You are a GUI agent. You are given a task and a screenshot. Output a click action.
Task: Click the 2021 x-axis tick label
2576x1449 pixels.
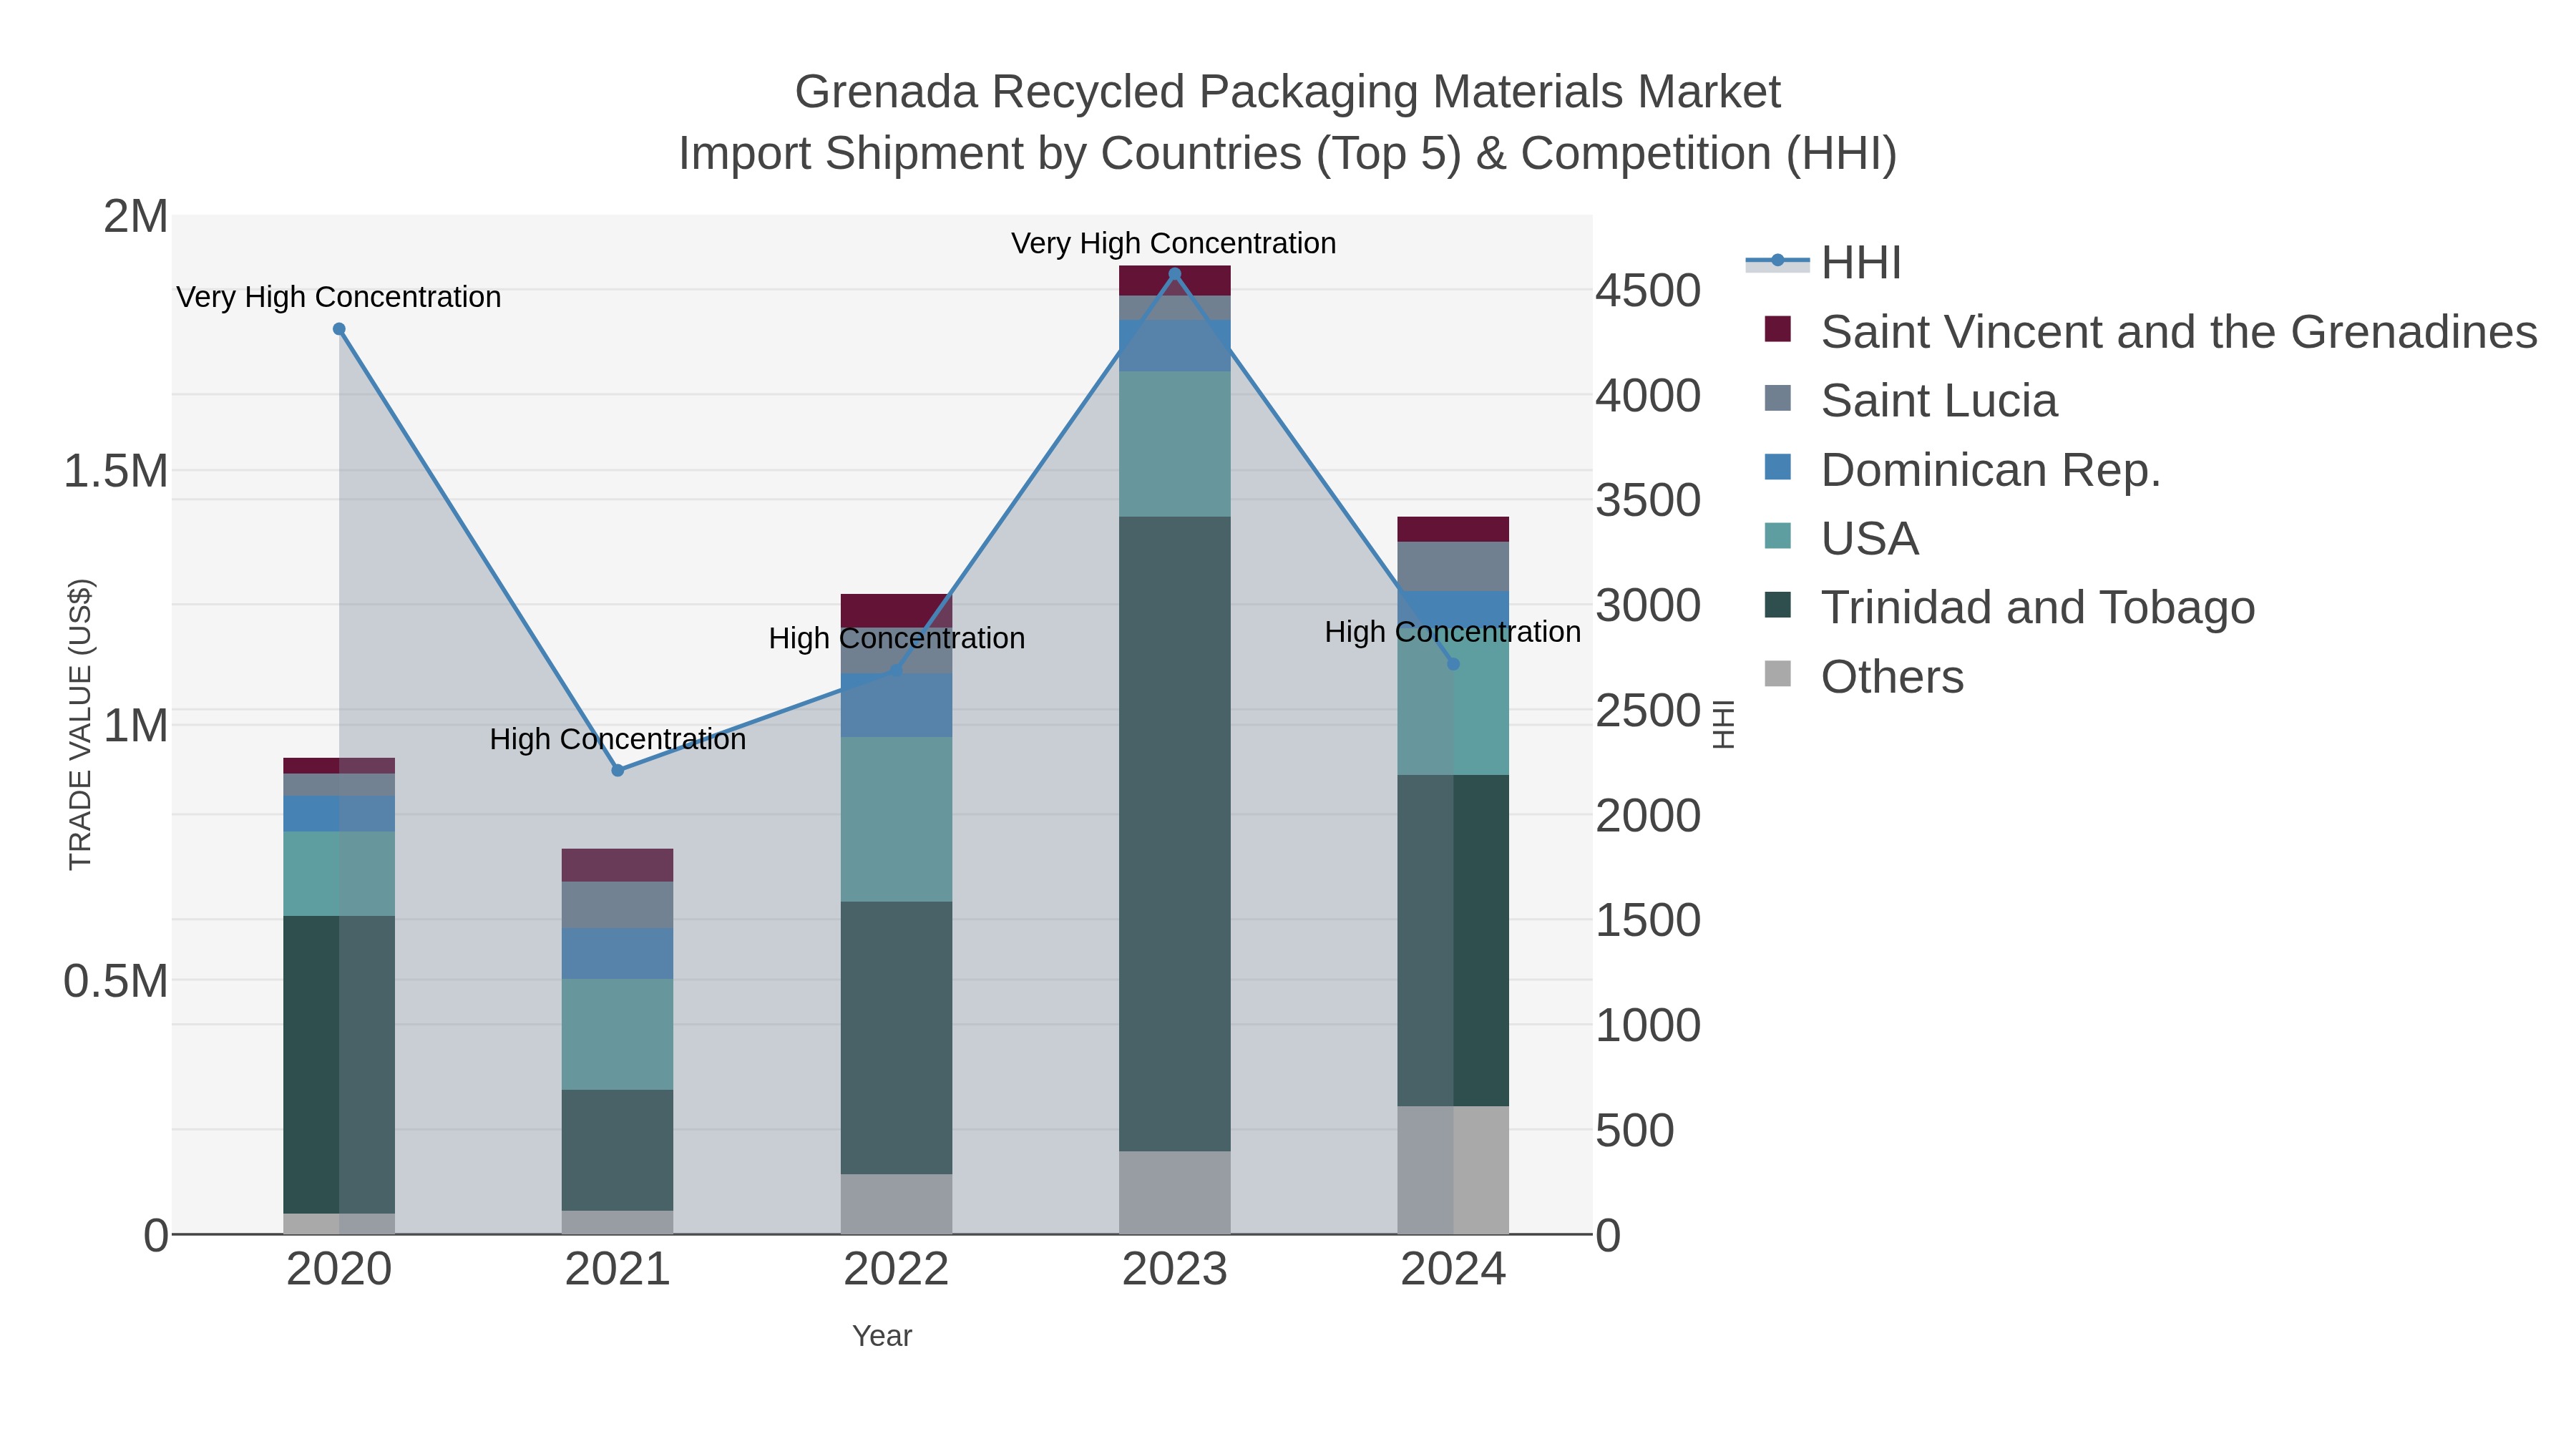(x=618, y=1270)
